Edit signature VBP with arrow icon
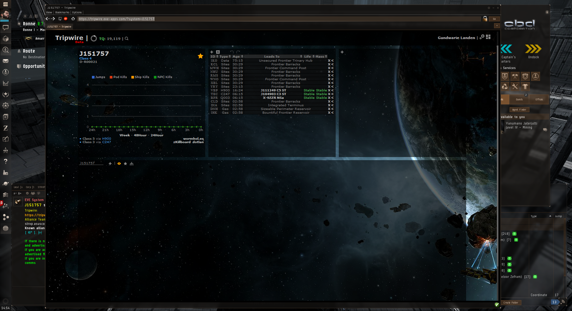The height and width of the screenshot is (311, 572). click(333, 90)
